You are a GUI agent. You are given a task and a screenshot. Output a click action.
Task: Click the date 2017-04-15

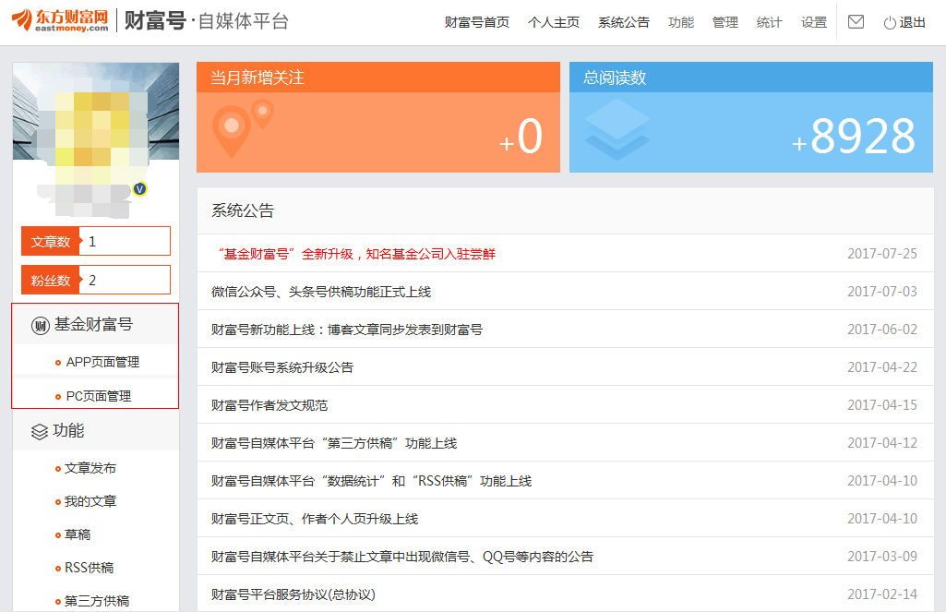pos(882,405)
